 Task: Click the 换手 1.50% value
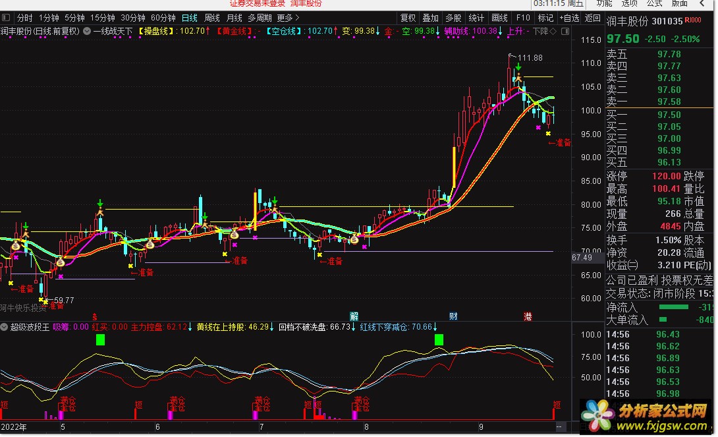668,240
